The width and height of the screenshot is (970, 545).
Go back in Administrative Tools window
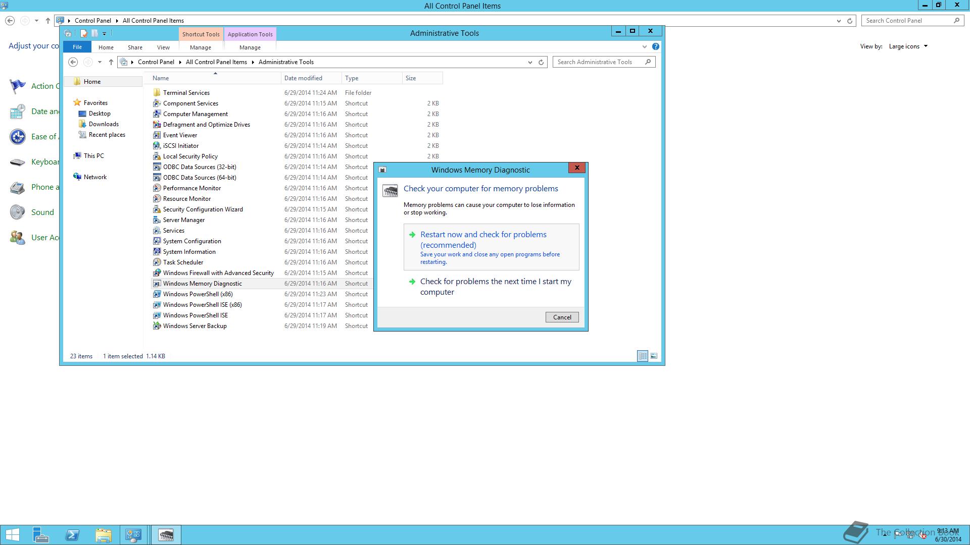73,62
